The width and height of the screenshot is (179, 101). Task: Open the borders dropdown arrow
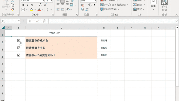tap(27, 10)
